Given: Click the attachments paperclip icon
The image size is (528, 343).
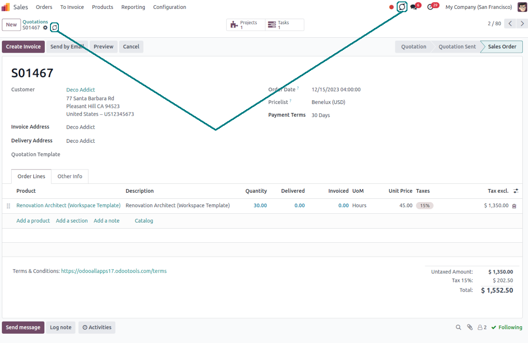Looking at the screenshot, I should point(470,327).
